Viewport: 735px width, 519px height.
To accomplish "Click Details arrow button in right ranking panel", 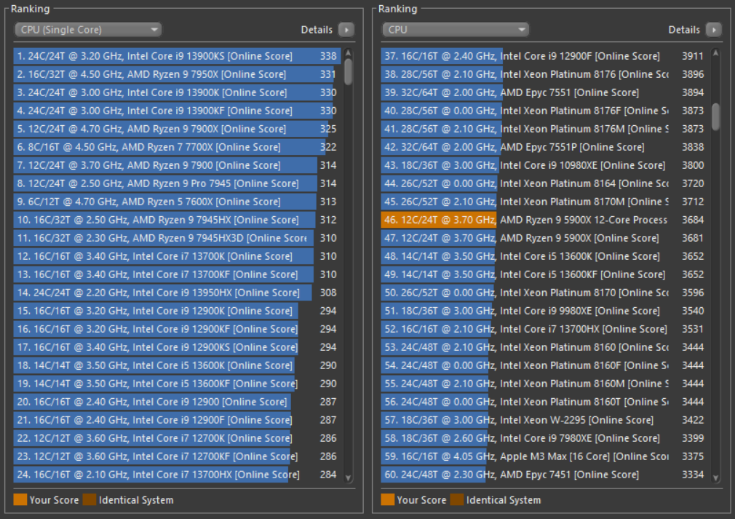I will (x=714, y=30).
